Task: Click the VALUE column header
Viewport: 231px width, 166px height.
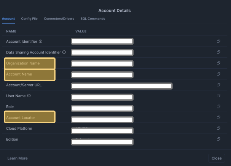Action: (x=81, y=31)
